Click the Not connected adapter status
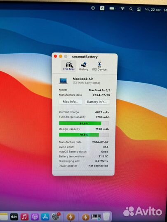Screen dimensions: 167x222 98,166
